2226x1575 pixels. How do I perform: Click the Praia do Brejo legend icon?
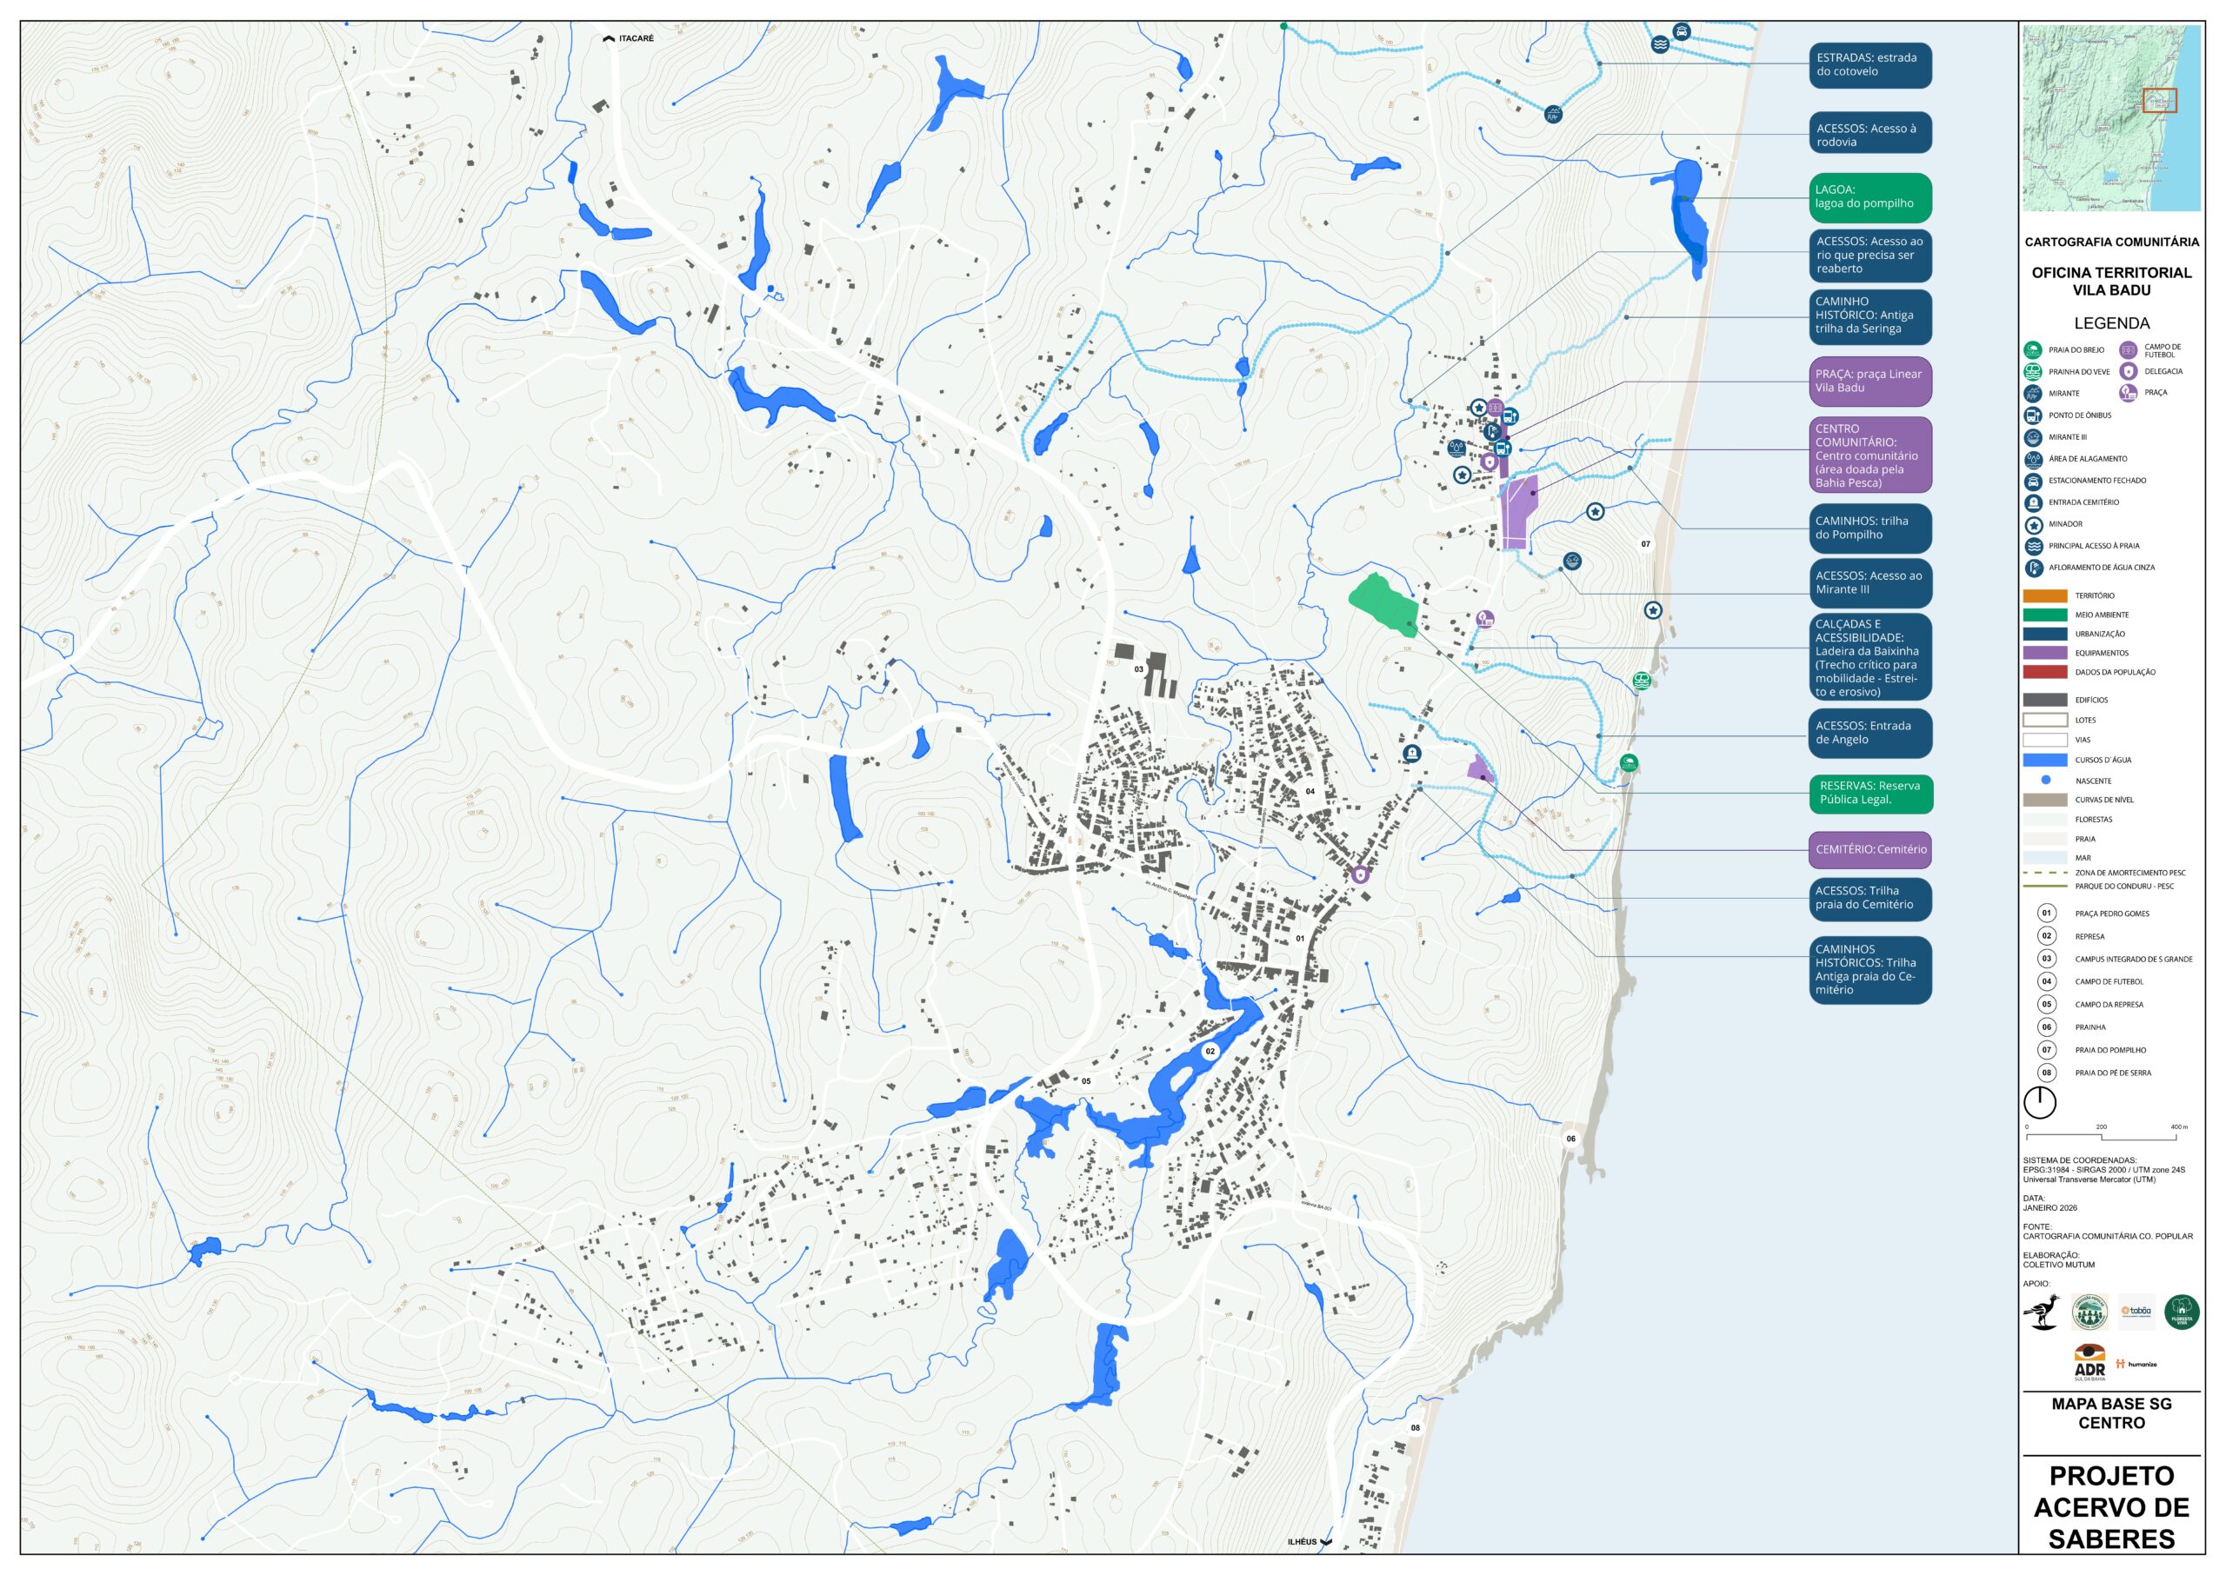click(x=2033, y=350)
